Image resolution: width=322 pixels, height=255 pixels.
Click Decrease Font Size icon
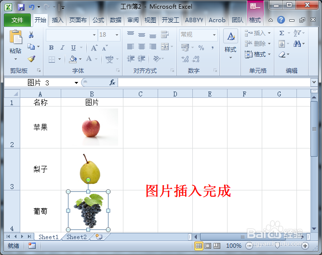(x=105, y=48)
